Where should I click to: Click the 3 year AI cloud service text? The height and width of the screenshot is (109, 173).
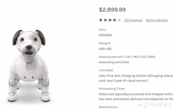(131, 81)
